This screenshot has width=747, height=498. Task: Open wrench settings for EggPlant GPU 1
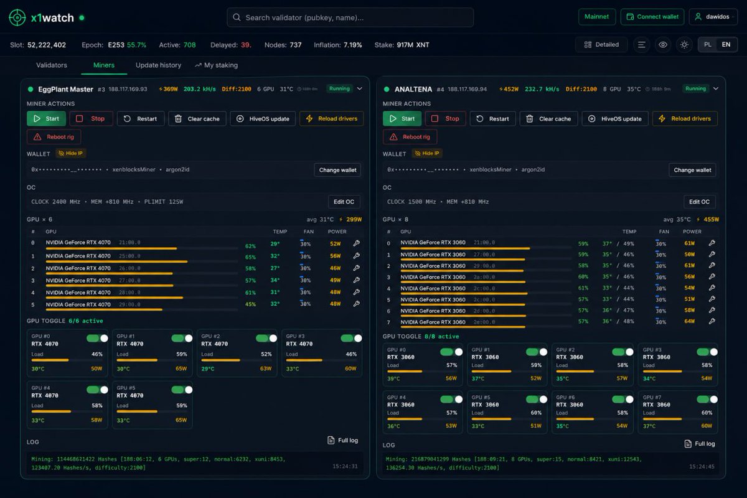point(357,256)
